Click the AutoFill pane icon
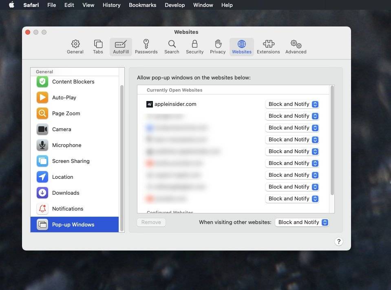Screen dimensions: 391x290 click(121, 46)
